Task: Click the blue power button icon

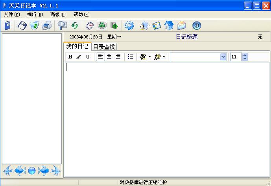Action: pos(197,26)
